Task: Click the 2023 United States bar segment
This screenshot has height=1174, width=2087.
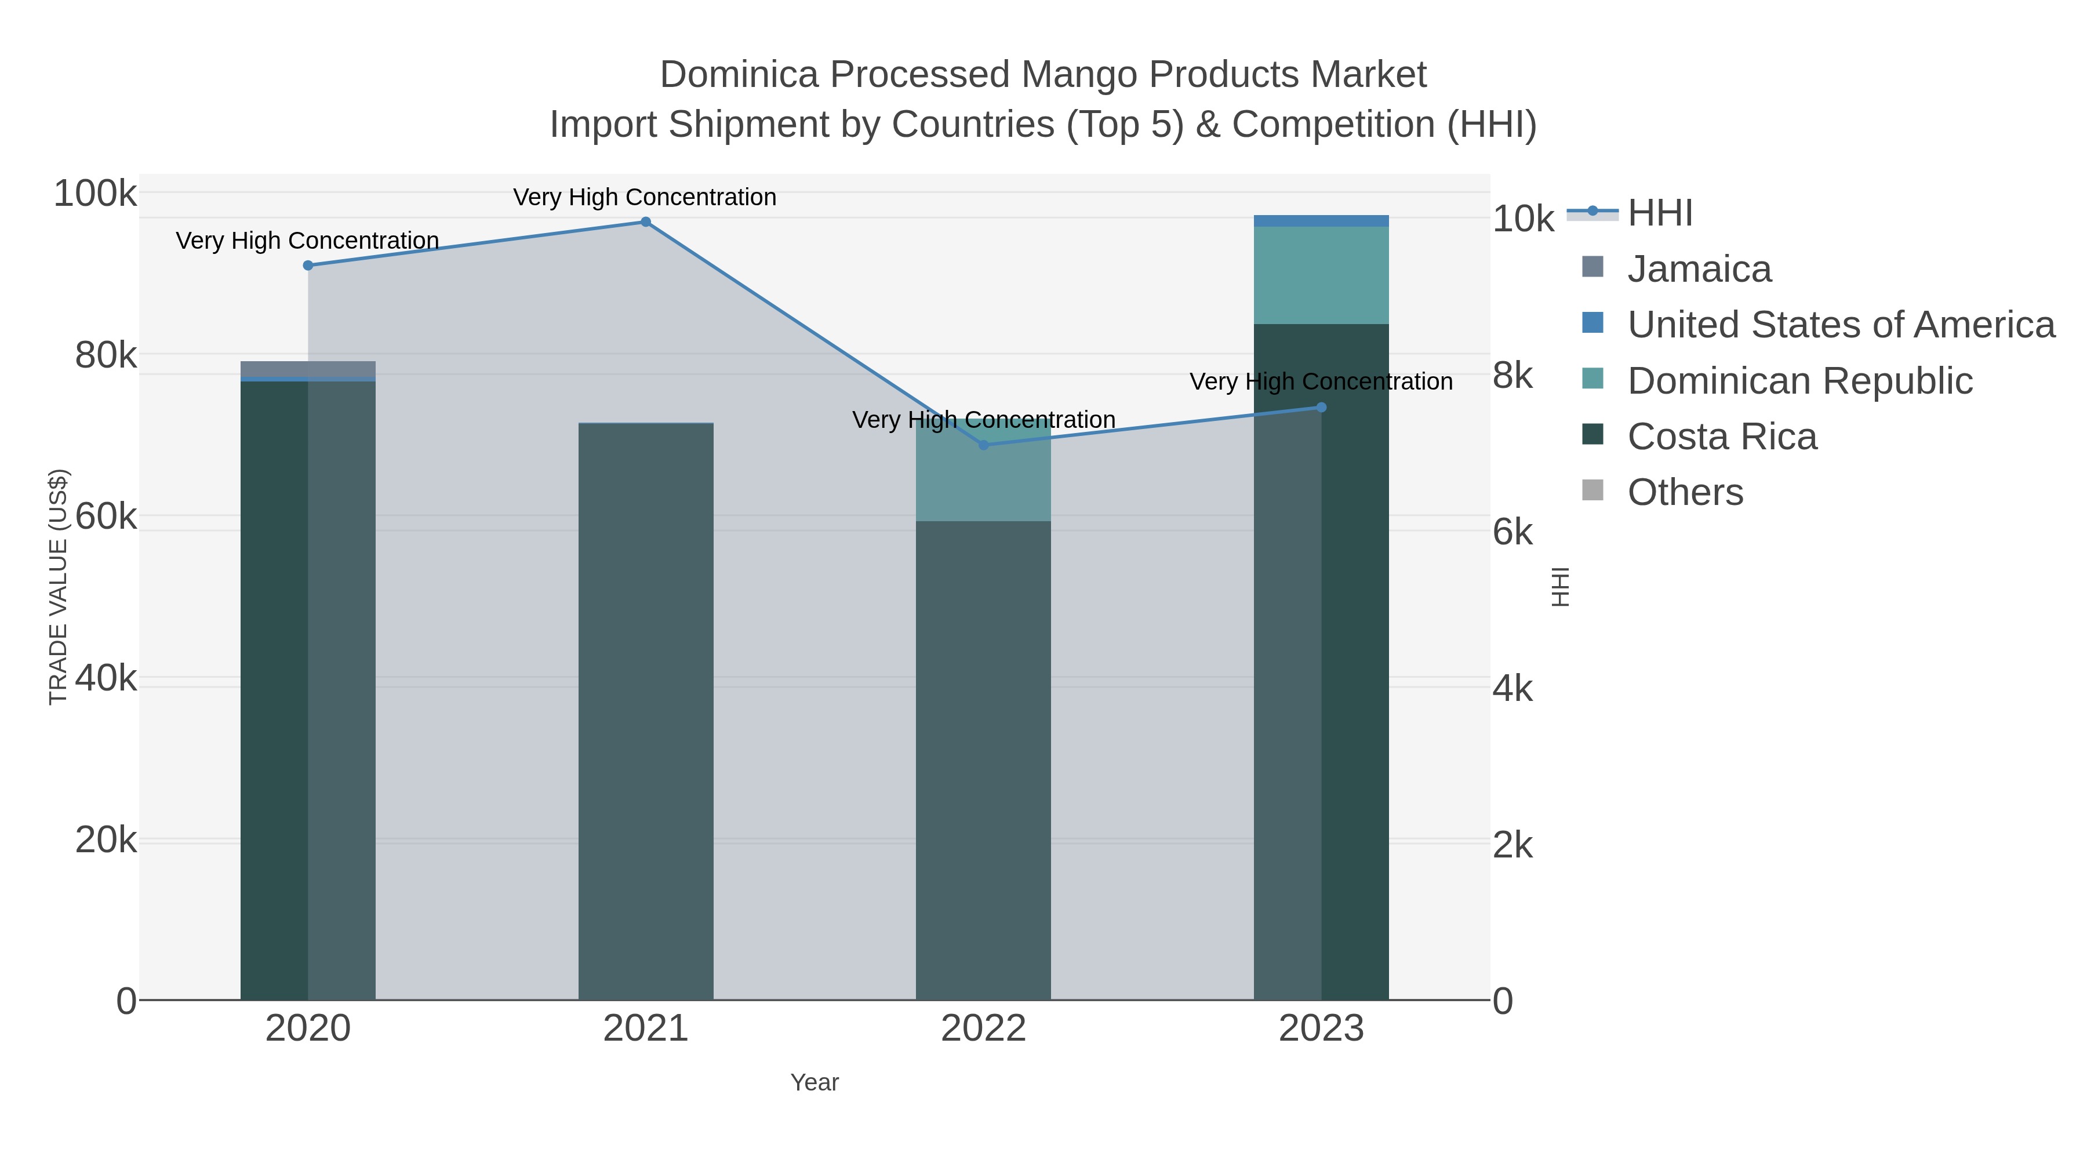Action: point(1321,221)
